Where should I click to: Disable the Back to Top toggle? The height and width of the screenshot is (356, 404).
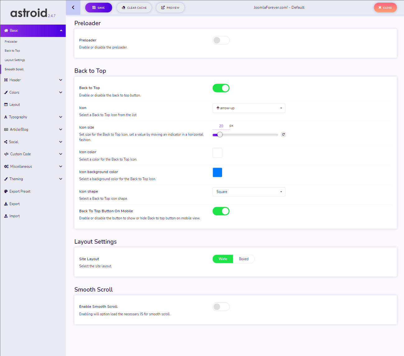click(x=221, y=88)
